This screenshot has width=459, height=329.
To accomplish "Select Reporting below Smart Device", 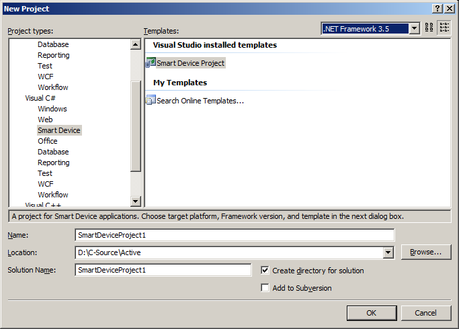I will 54,162.
